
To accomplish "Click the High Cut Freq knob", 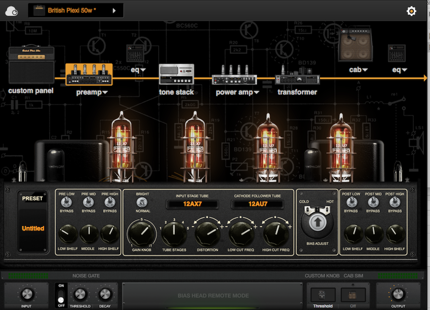I will point(275,233).
